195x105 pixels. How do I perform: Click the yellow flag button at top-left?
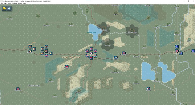4,8
